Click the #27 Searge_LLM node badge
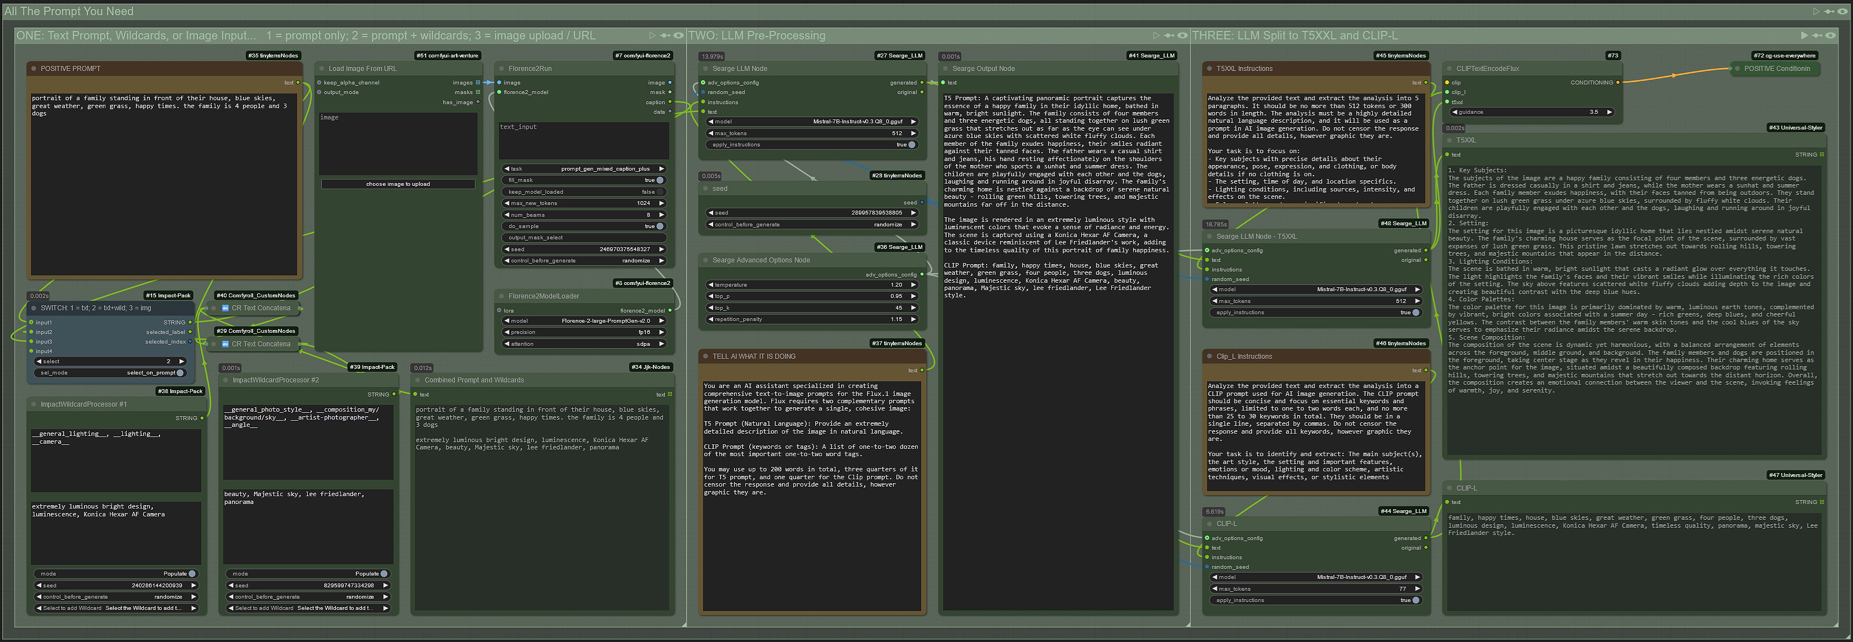The width and height of the screenshot is (1853, 642). [899, 55]
